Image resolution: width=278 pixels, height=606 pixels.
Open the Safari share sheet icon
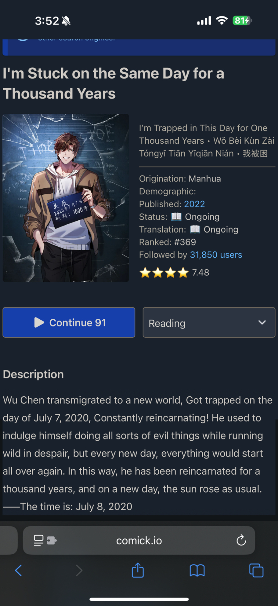138,570
